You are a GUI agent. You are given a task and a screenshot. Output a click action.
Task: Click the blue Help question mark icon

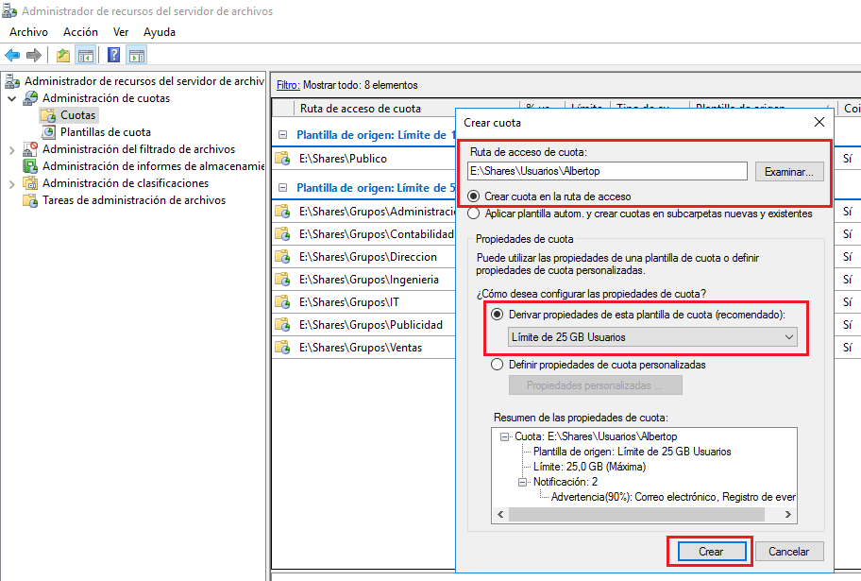point(113,55)
